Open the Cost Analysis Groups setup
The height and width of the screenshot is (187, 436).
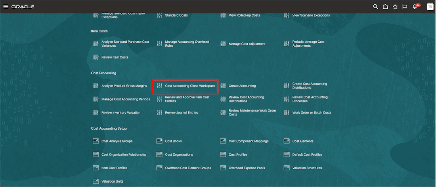click(x=117, y=141)
